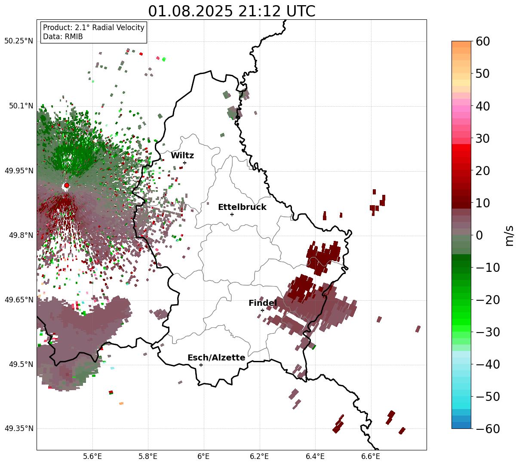Click colorbar tick label −50
Viewport: 519px width, 465px height.
488,396
